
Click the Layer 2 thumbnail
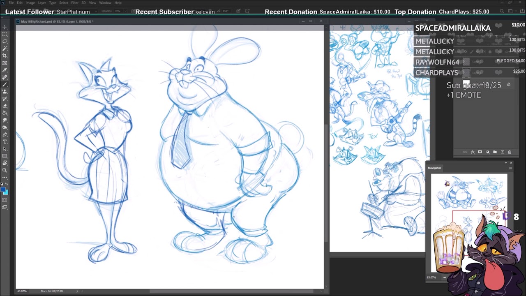[466, 62]
